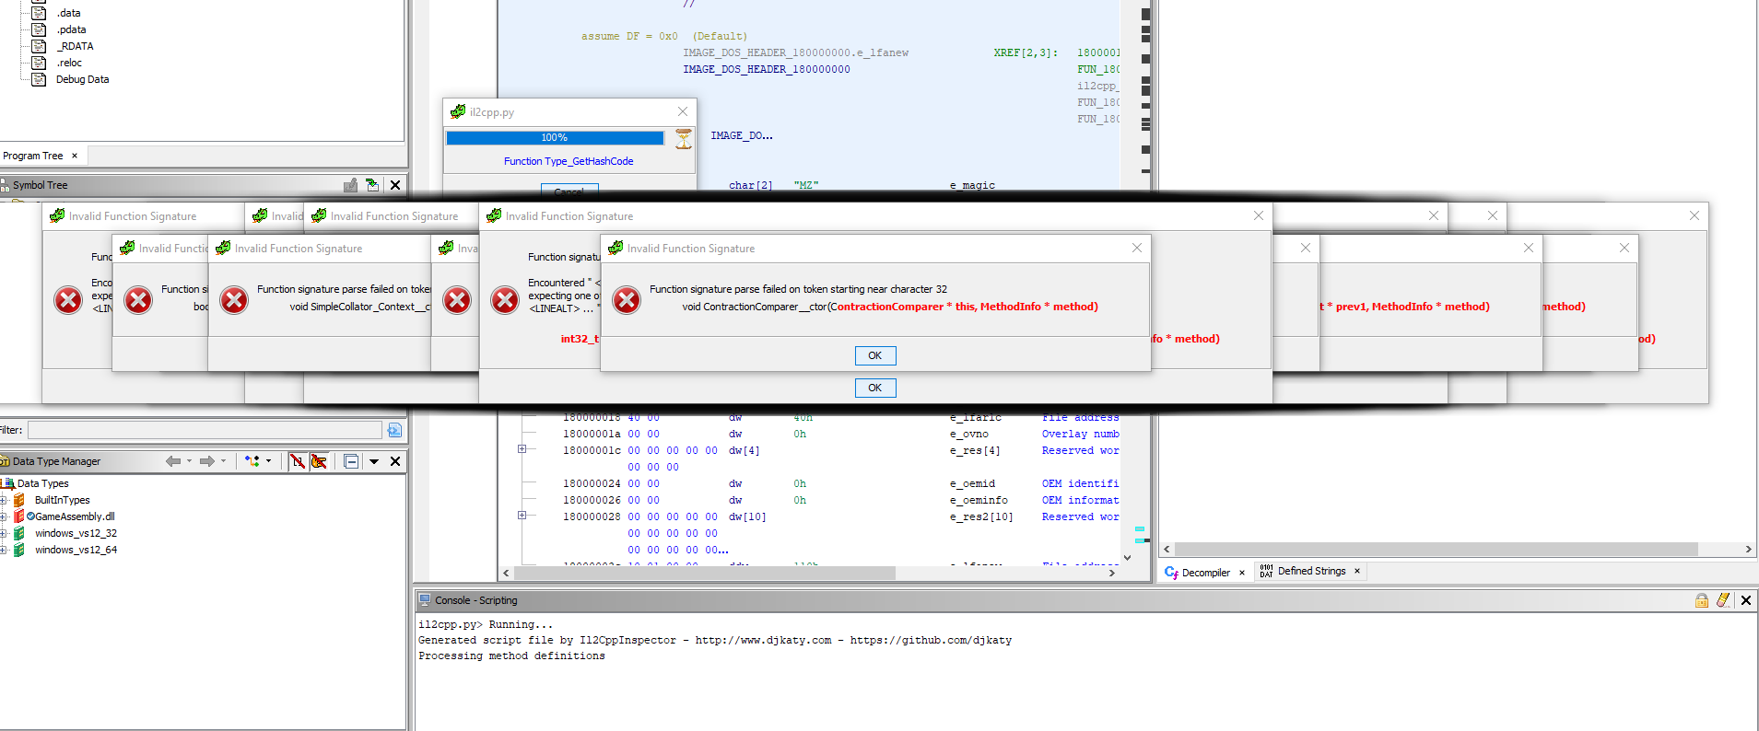
Task: Open the Defined Strings tab
Action: click(1311, 571)
